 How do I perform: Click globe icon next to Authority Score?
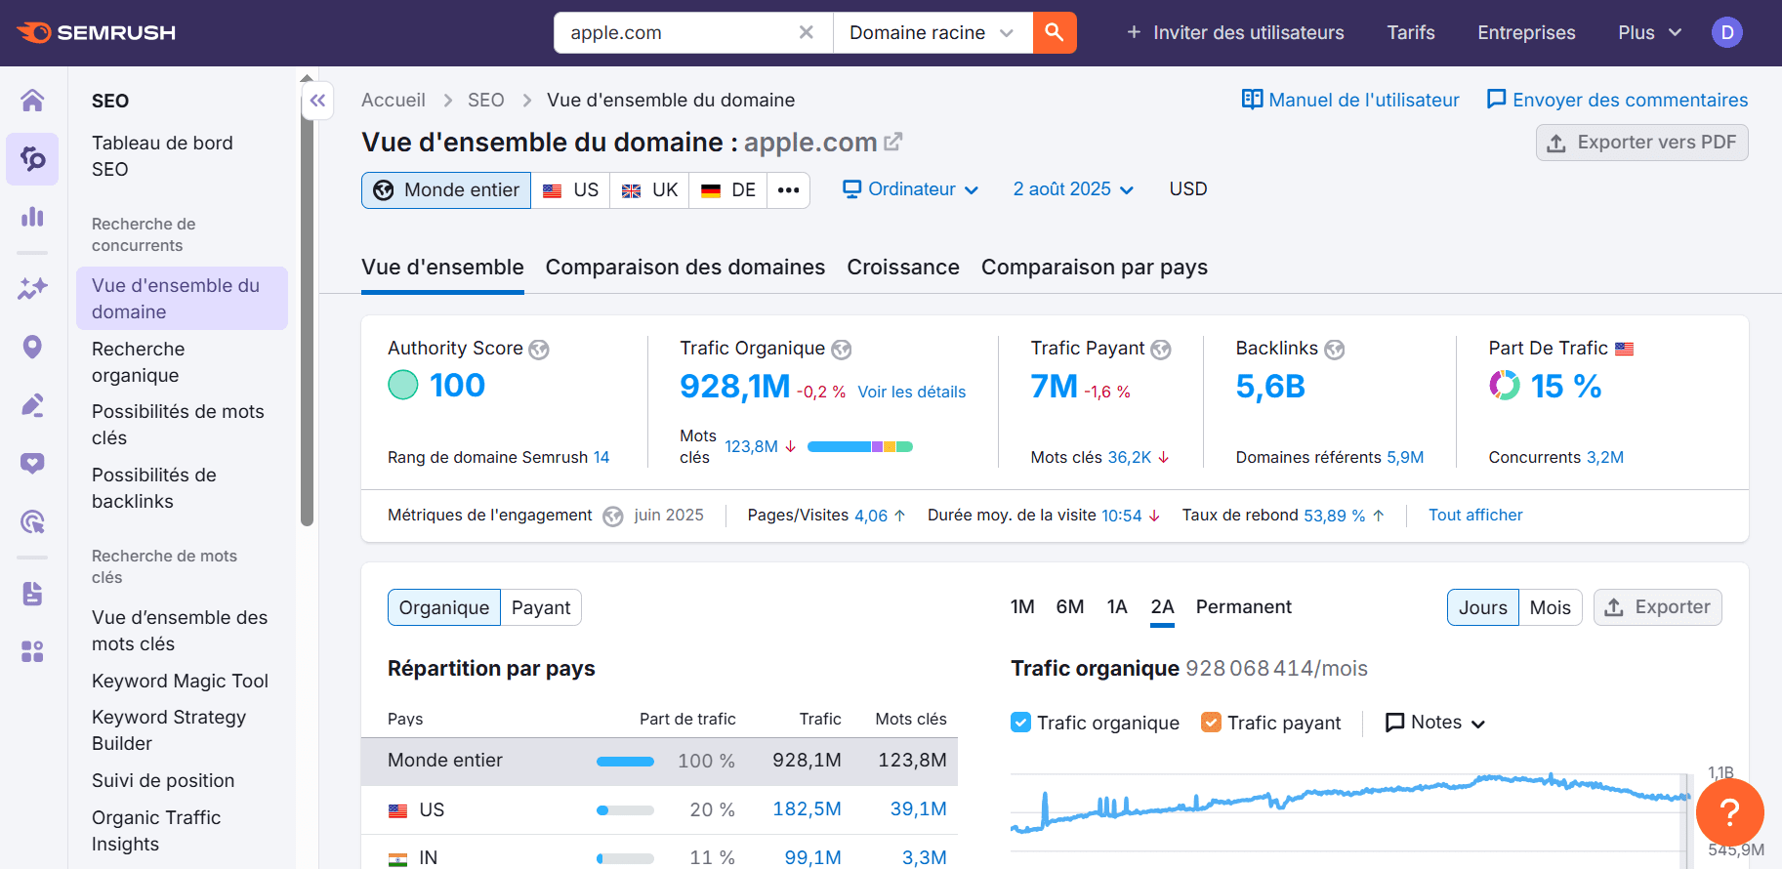539,350
